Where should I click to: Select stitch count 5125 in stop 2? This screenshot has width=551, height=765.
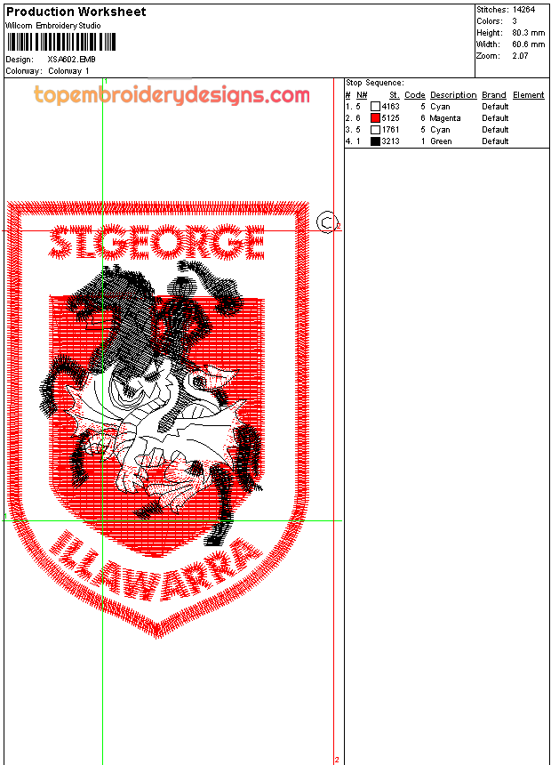[390, 118]
